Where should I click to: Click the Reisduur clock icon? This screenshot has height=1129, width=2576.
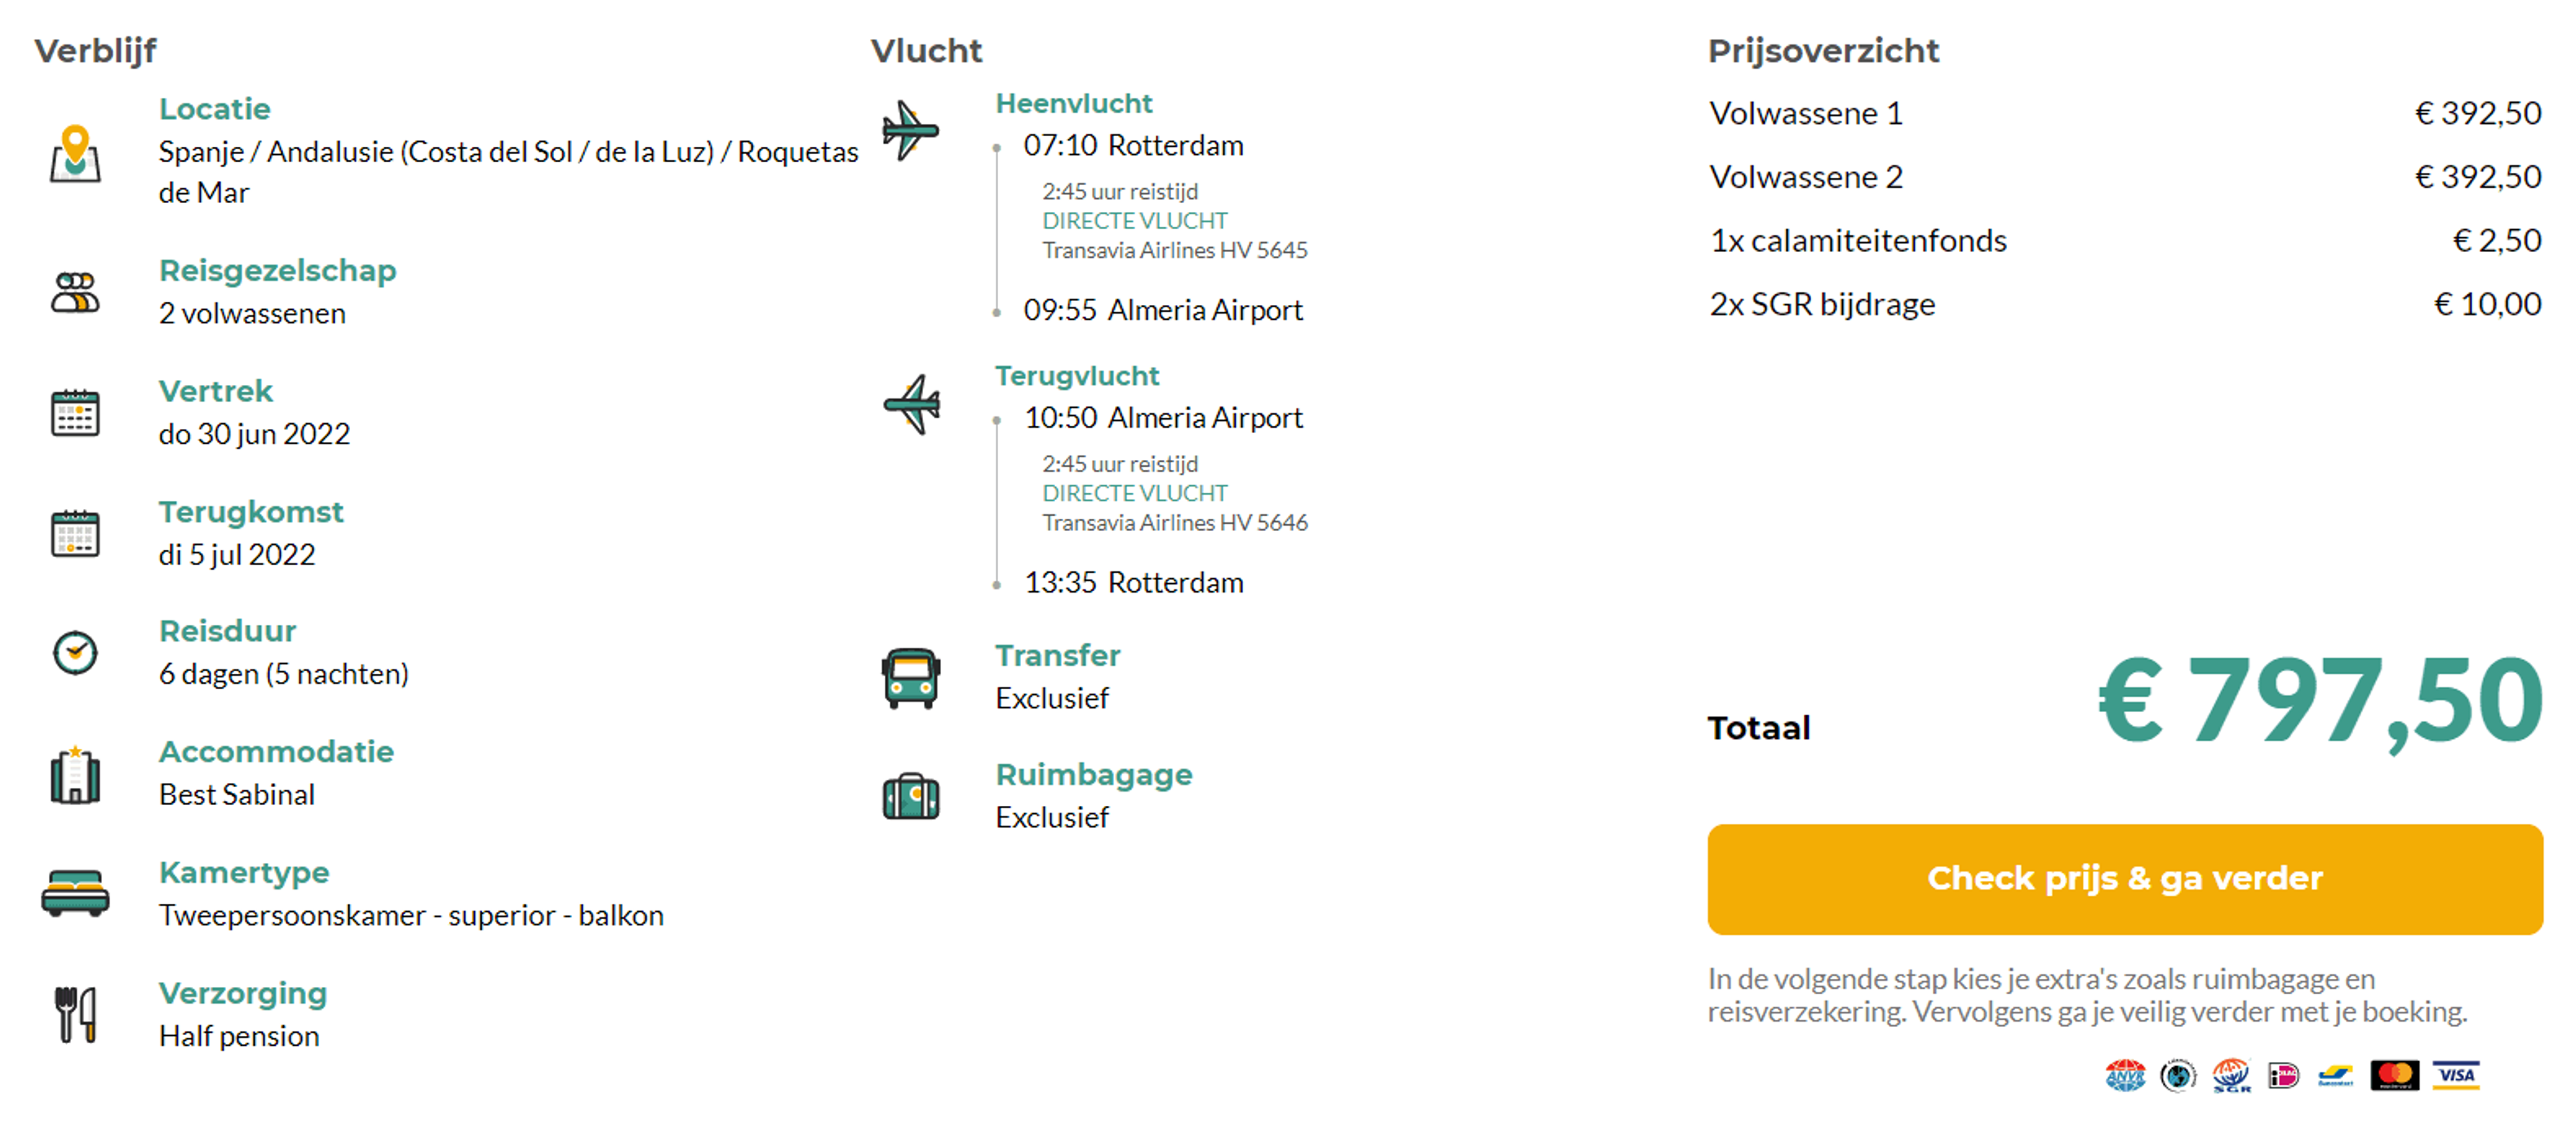75,654
